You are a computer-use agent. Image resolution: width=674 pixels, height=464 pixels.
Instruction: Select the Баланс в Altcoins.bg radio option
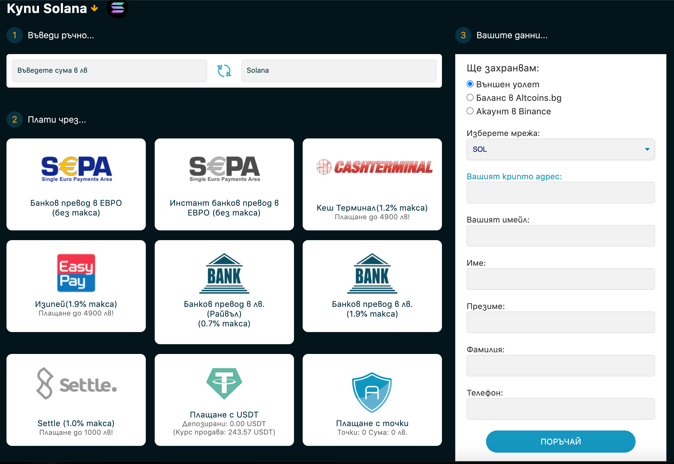point(470,98)
